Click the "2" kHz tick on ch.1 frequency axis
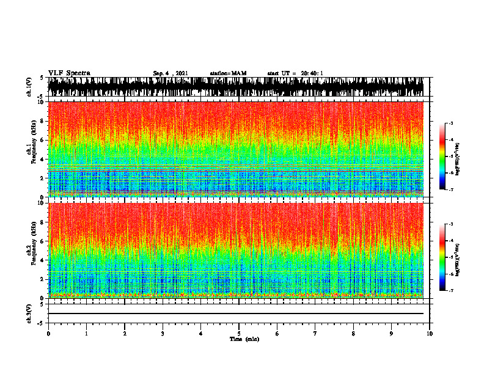This screenshot has width=484, height=374. tap(42, 178)
